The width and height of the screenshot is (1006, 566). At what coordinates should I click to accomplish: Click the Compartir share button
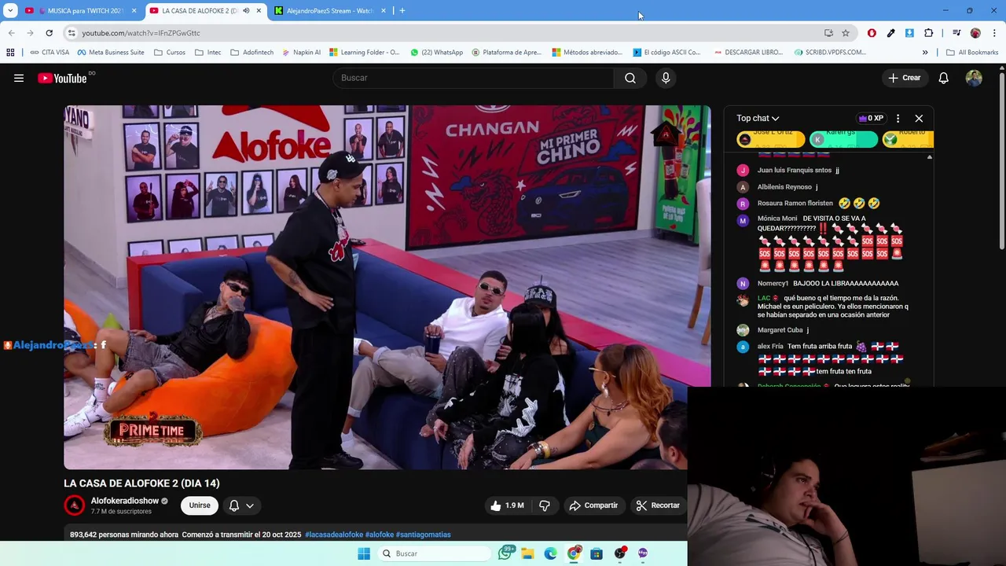[593, 505]
